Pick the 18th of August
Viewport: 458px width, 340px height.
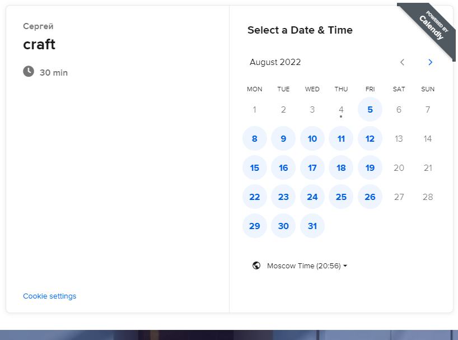[341, 167]
